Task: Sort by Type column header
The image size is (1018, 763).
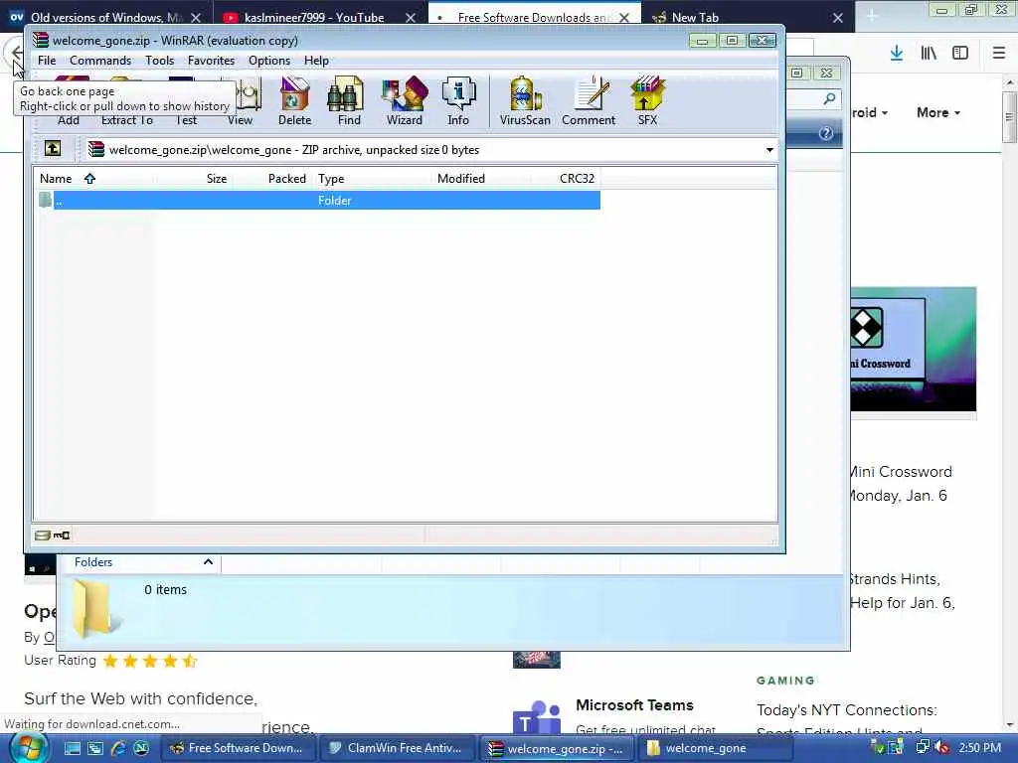Action: point(372,179)
